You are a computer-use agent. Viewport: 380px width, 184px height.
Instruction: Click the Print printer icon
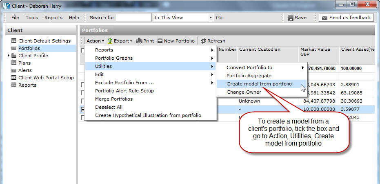tap(139, 41)
